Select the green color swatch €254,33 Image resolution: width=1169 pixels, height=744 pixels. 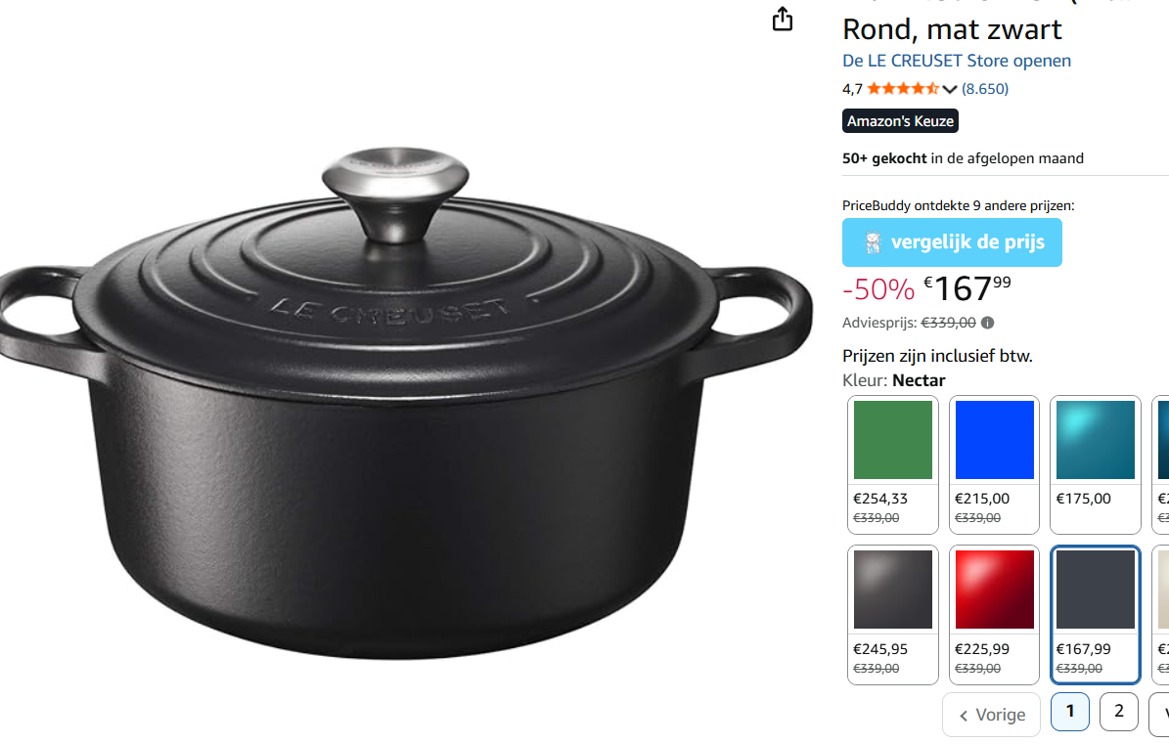coord(892,464)
